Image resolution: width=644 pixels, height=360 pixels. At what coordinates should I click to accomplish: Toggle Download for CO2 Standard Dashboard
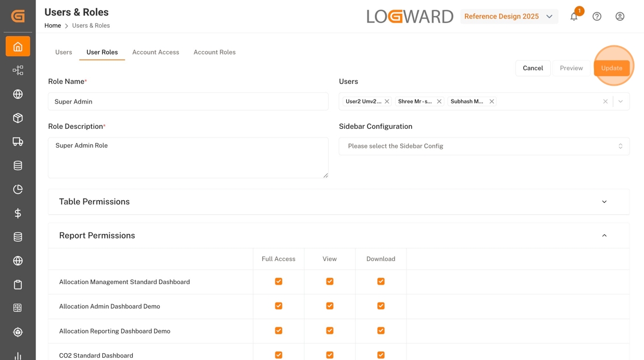pyautogui.click(x=381, y=355)
